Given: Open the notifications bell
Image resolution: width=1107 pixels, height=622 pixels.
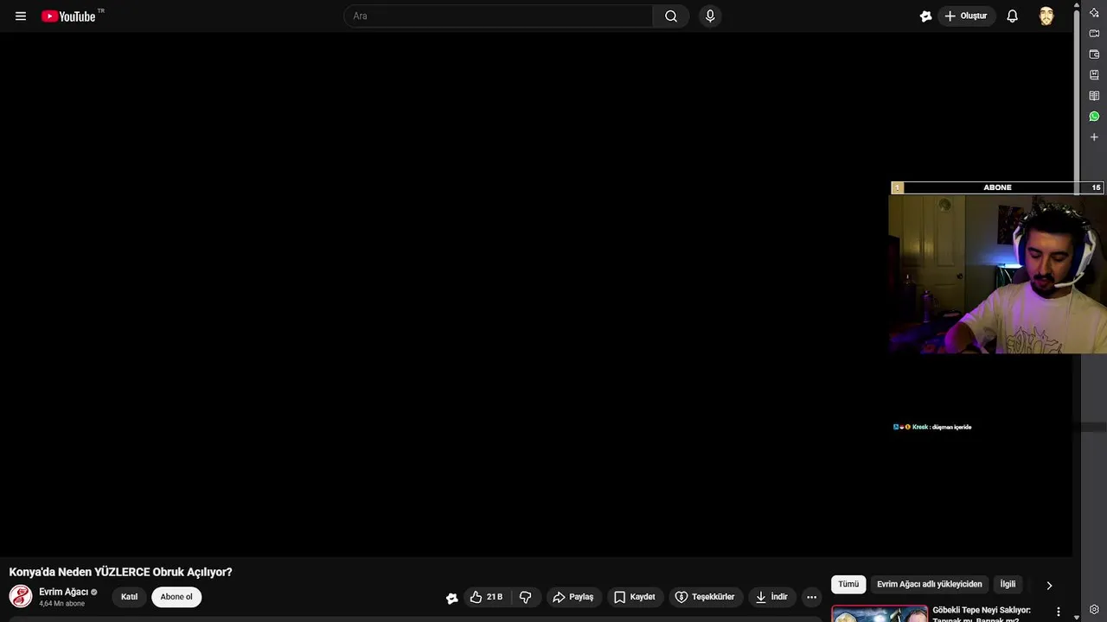Looking at the screenshot, I should pyautogui.click(x=1012, y=16).
